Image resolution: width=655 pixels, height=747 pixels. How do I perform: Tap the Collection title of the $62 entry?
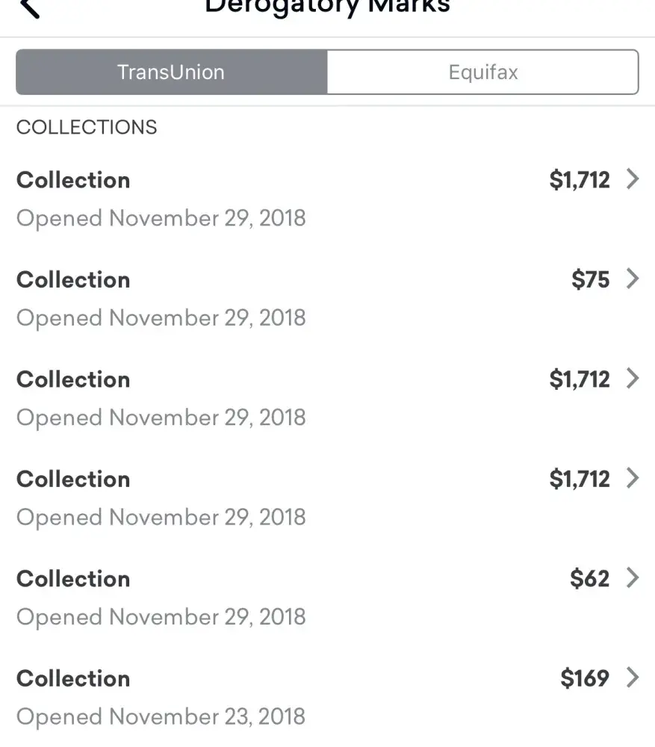click(73, 578)
